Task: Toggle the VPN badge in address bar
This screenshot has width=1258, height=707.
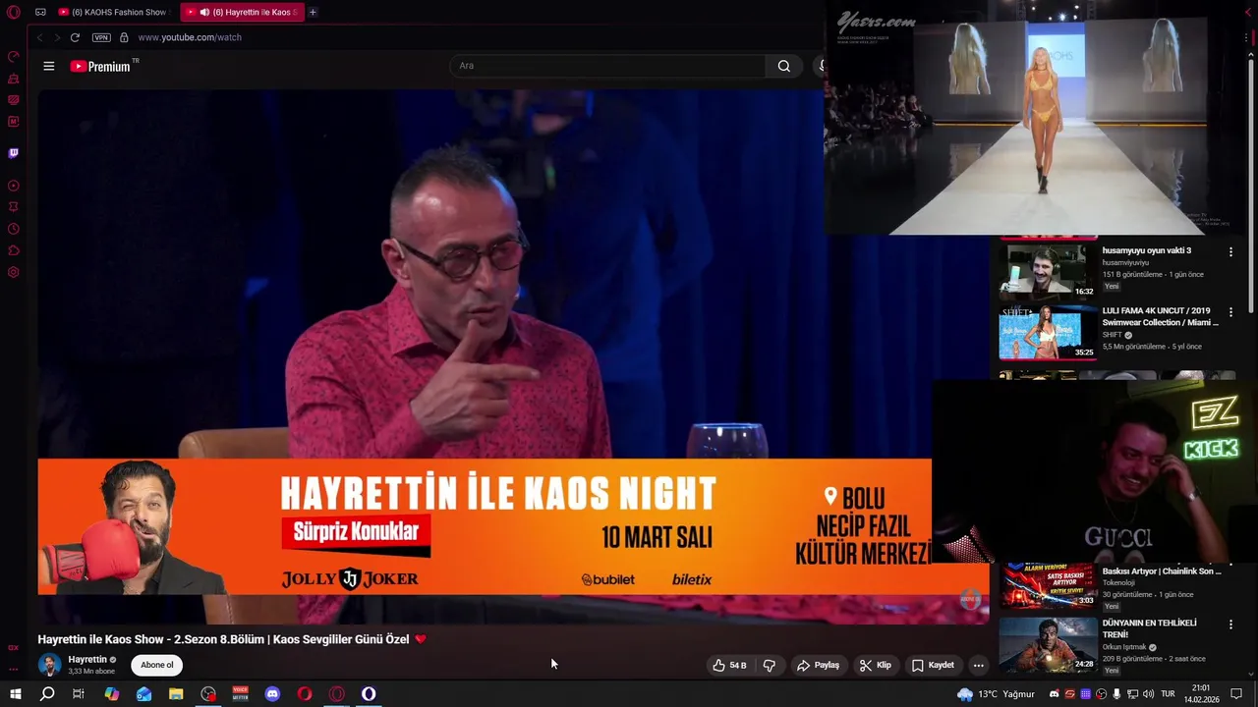Action: 101,37
